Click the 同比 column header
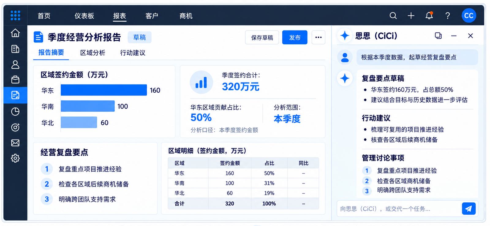 pos(303,163)
